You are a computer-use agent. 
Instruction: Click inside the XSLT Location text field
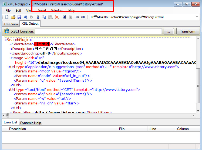(98, 31)
